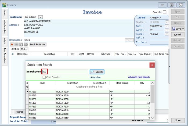The image size is (188, 126).
Task: Click the minus remove-row icon
Action: [16, 44]
